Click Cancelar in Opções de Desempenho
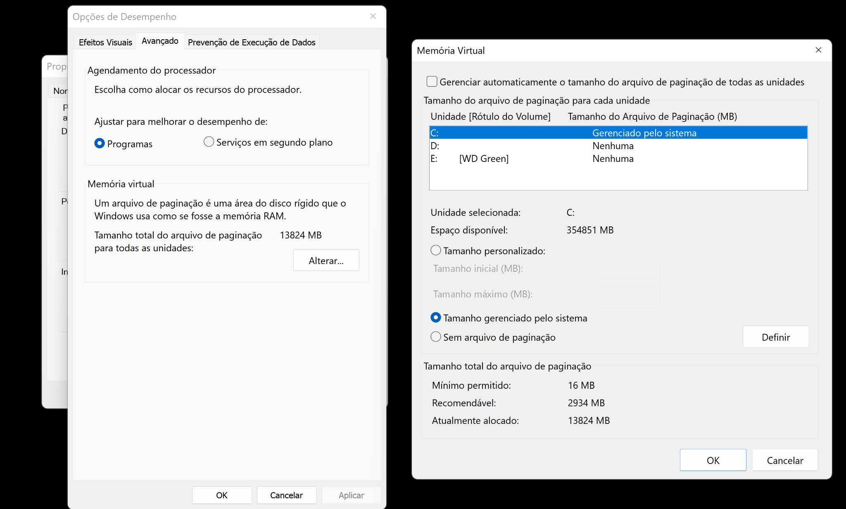Screen dimensions: 846x509 pos(286,495)
